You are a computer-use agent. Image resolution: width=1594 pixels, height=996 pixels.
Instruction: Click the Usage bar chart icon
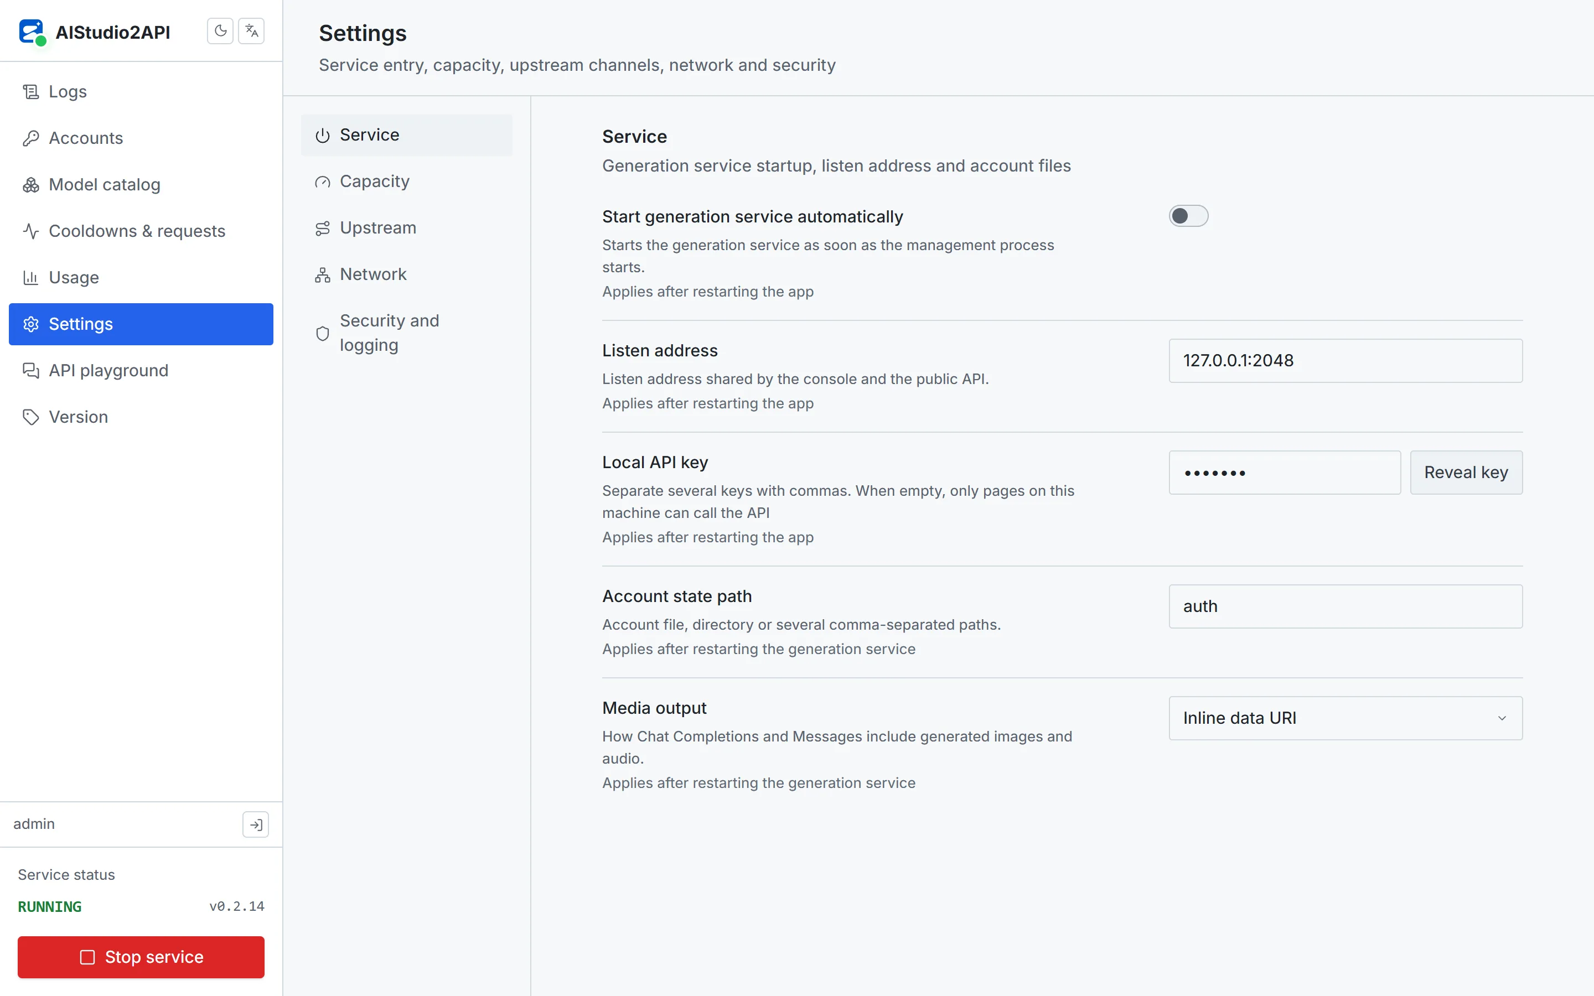(31, 277)
